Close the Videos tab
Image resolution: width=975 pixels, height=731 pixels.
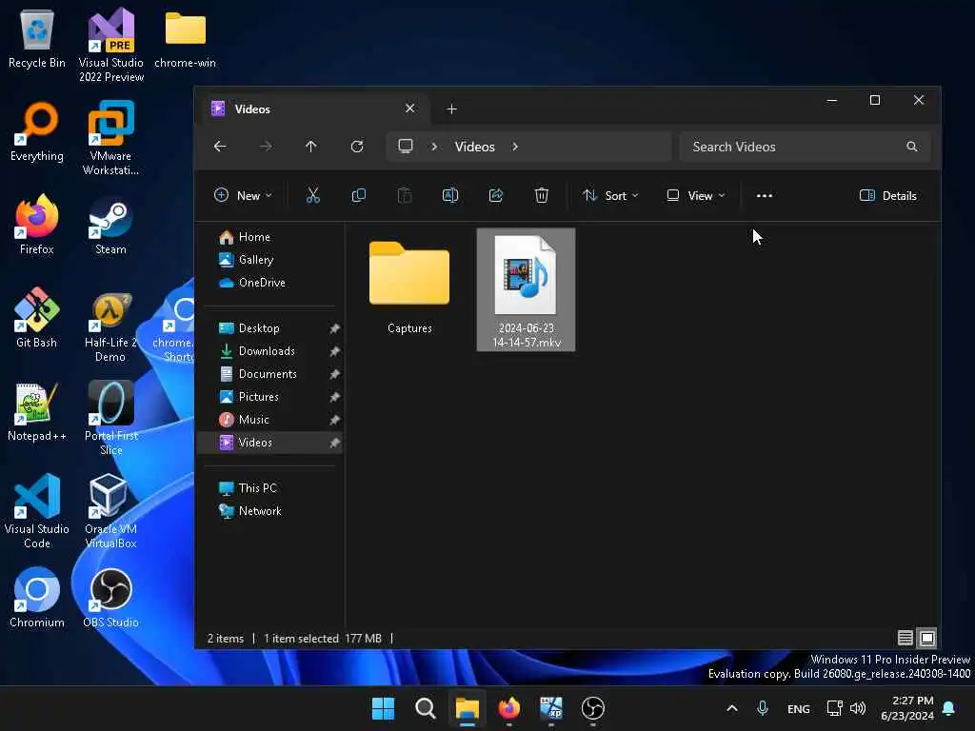coord(409,109)
